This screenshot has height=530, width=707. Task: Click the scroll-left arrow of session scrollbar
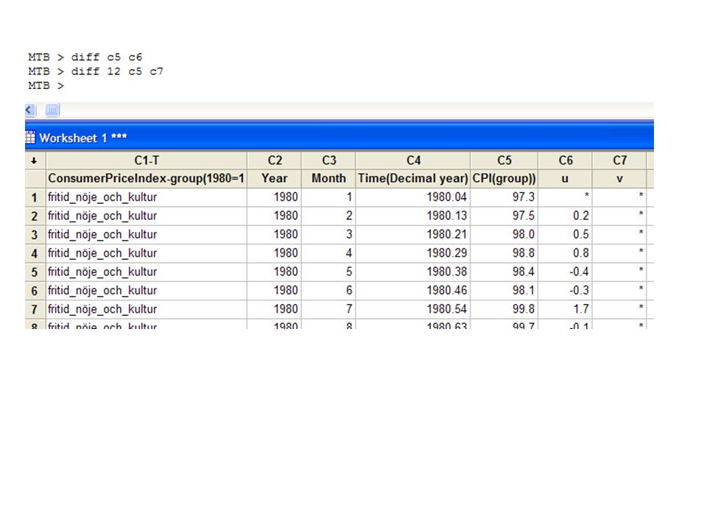coord(29,110)
